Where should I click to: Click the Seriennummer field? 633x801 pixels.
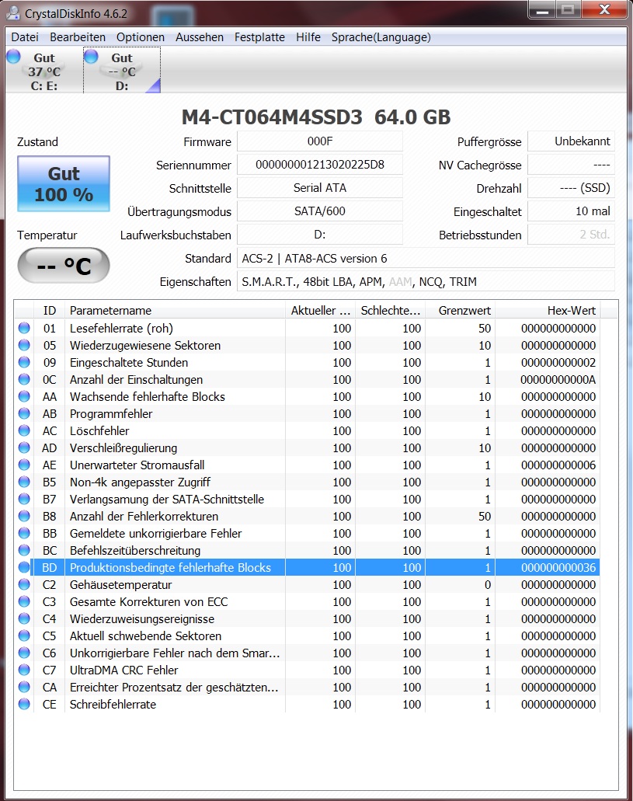pos(320,165)
